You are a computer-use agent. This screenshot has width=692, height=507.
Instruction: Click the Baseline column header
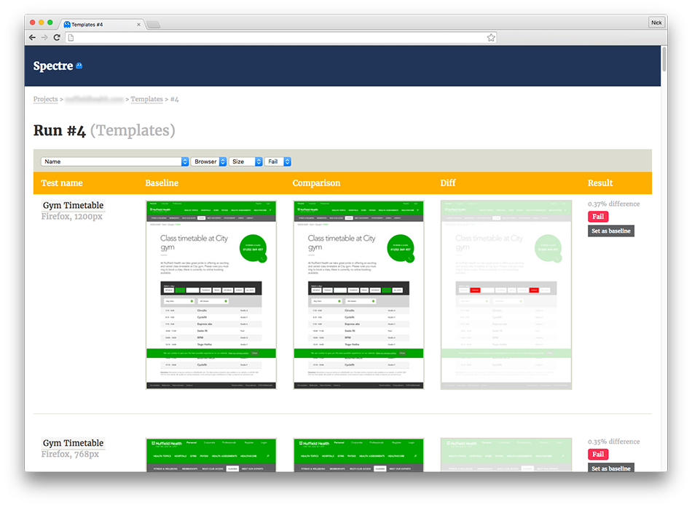pyautogui.click(x=162, y=183)
